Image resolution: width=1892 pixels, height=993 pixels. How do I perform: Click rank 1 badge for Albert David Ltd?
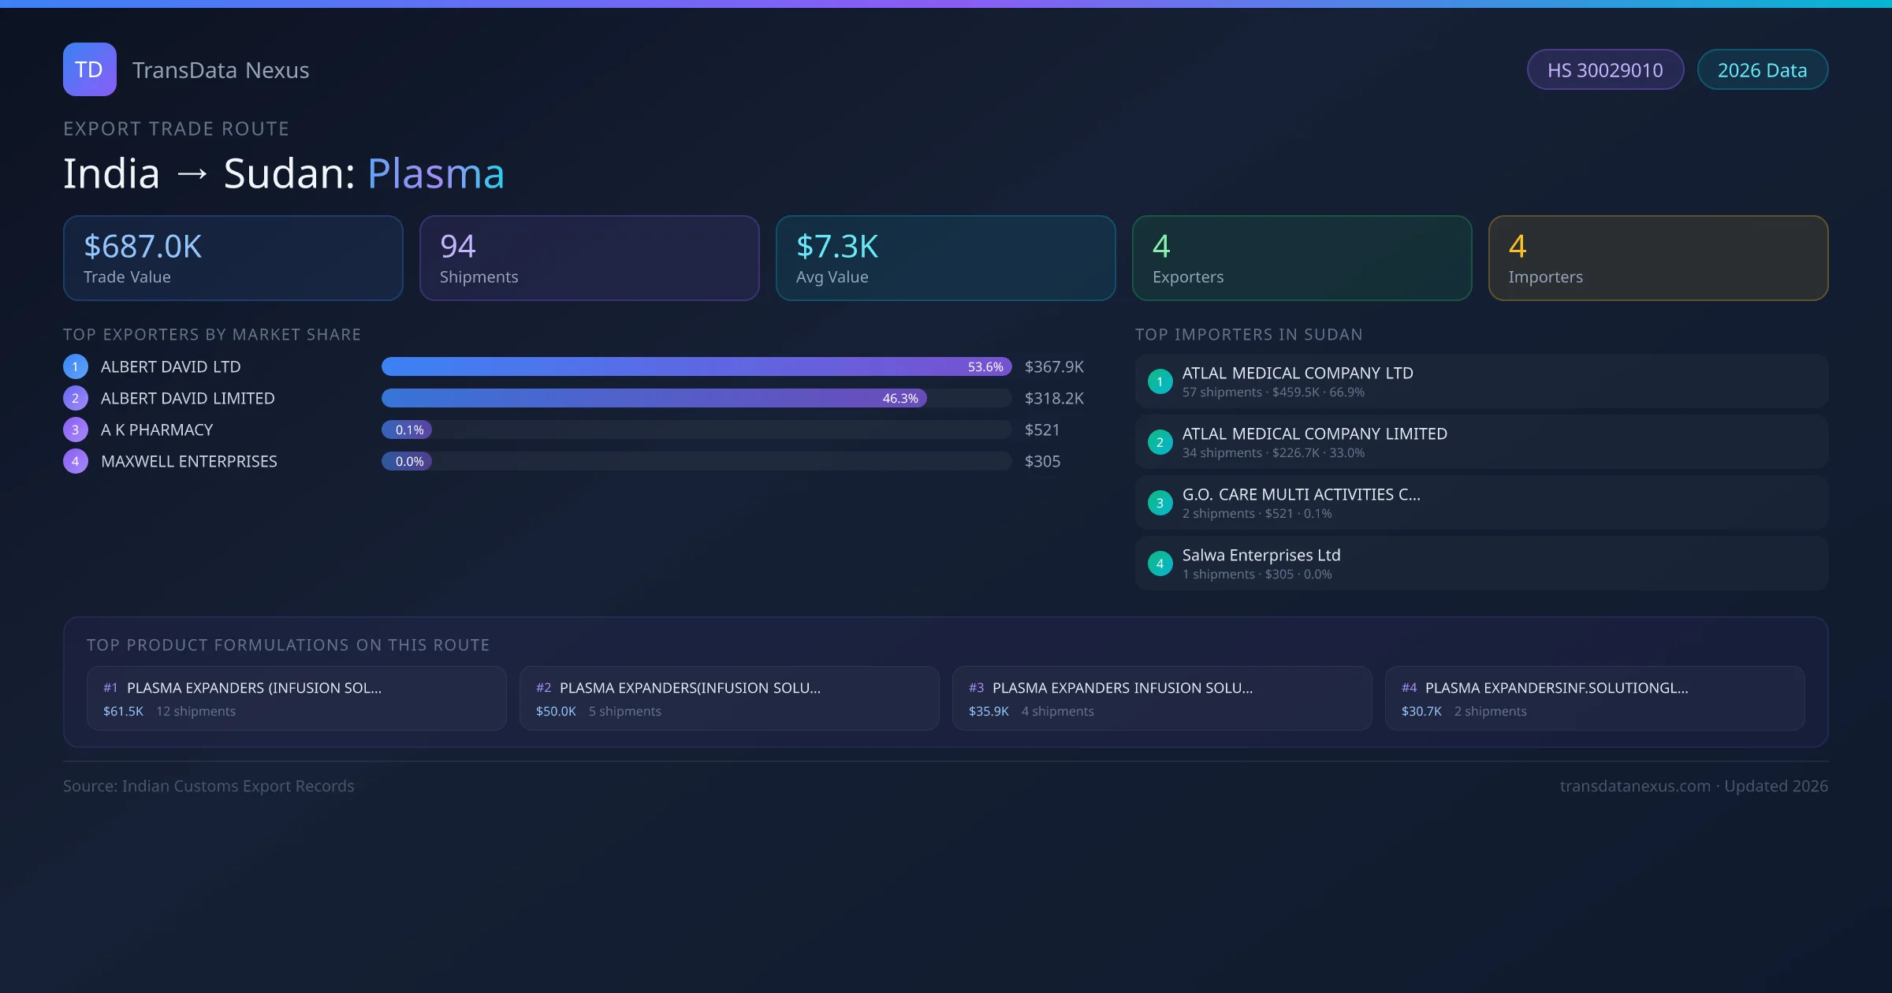[75, 366]
